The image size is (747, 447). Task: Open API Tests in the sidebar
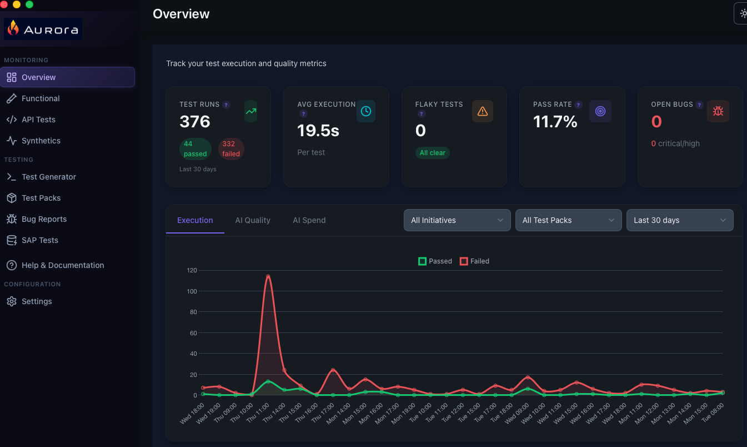67,120
